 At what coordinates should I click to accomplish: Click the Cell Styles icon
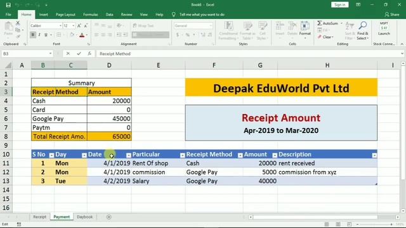[262, 26]
